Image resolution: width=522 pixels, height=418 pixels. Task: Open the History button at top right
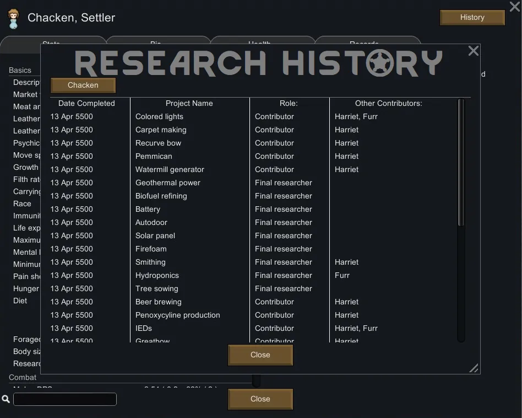click(472, 18)
